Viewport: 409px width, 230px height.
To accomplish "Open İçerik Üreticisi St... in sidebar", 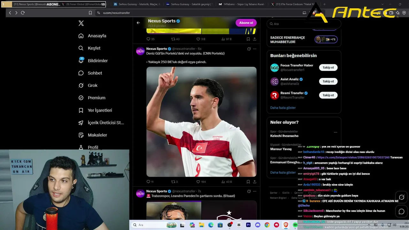I will (101, 123).
